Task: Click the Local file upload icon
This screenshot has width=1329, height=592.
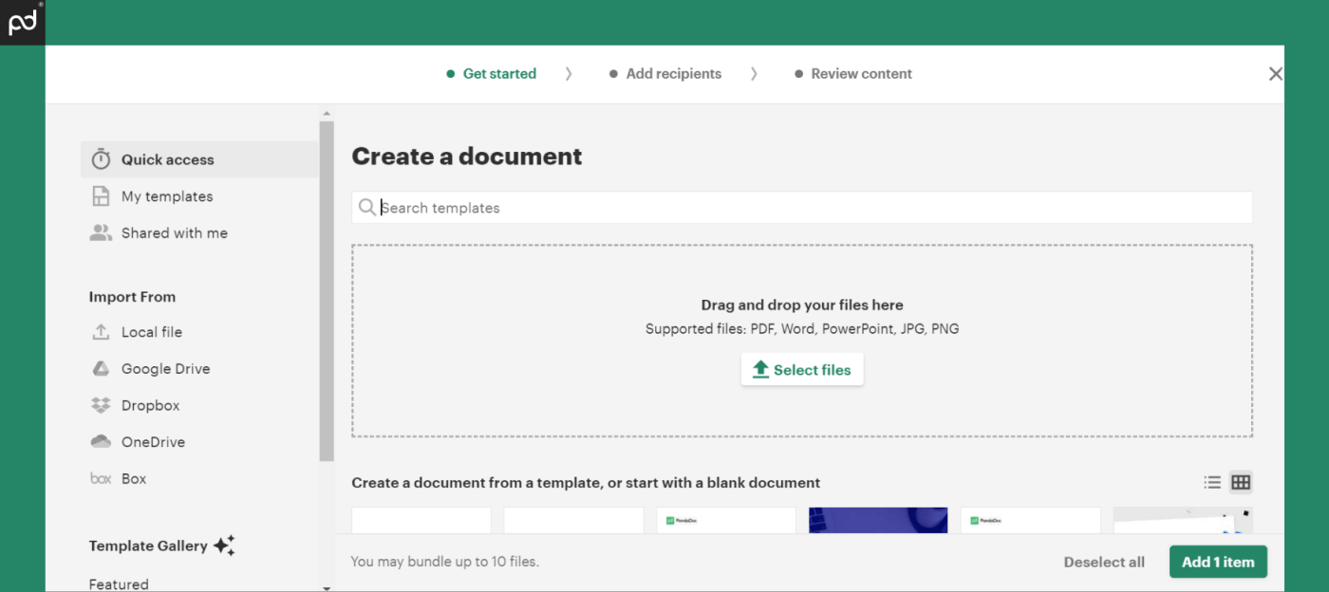Action: click(101, 331)
